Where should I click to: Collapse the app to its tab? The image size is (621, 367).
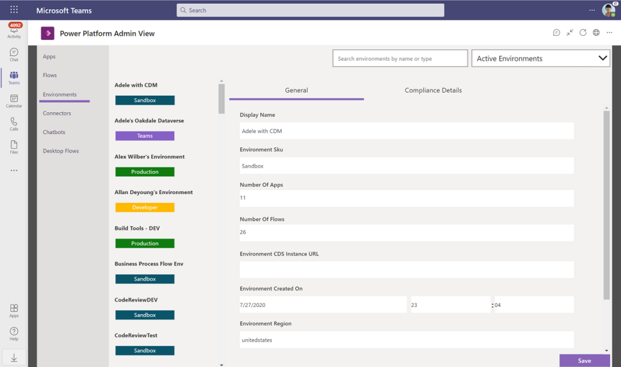point(569,33)
